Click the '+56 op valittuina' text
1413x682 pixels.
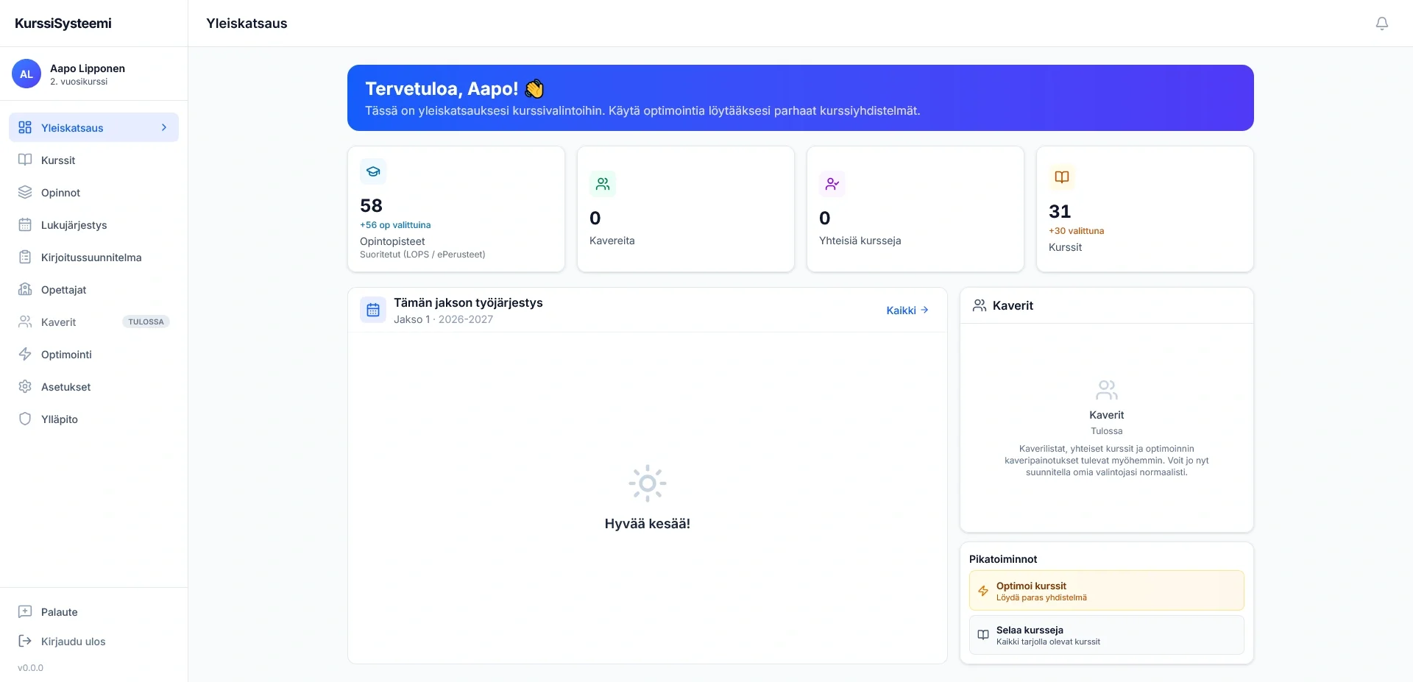pyautogui.click(x=395, y=225)
